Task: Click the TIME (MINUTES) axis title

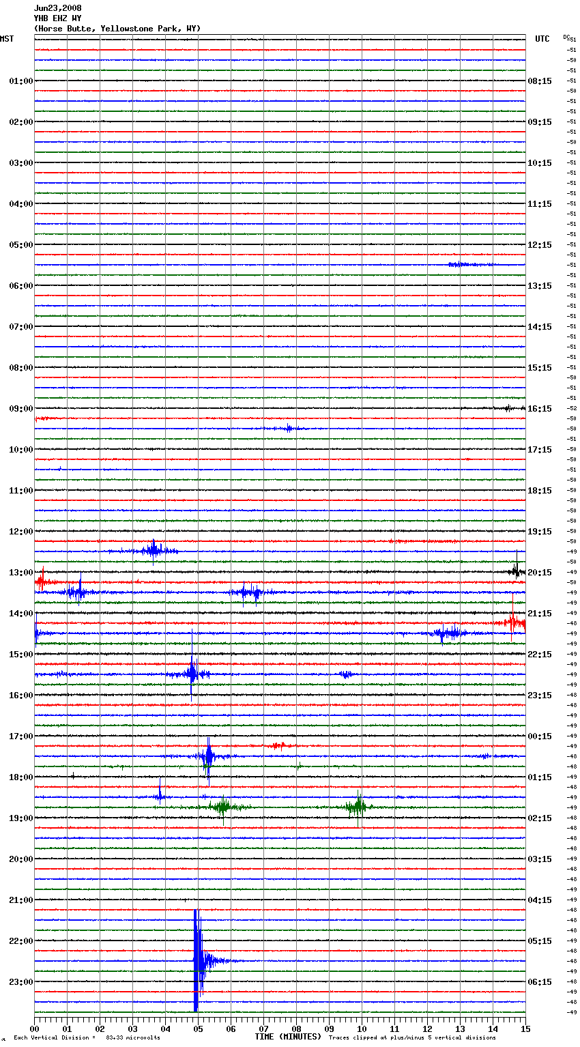Action: [288, 1037]
